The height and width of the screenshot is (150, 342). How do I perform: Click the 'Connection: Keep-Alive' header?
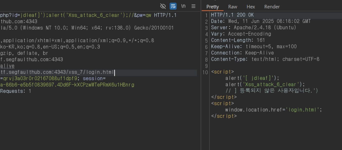tap(242, 53)
